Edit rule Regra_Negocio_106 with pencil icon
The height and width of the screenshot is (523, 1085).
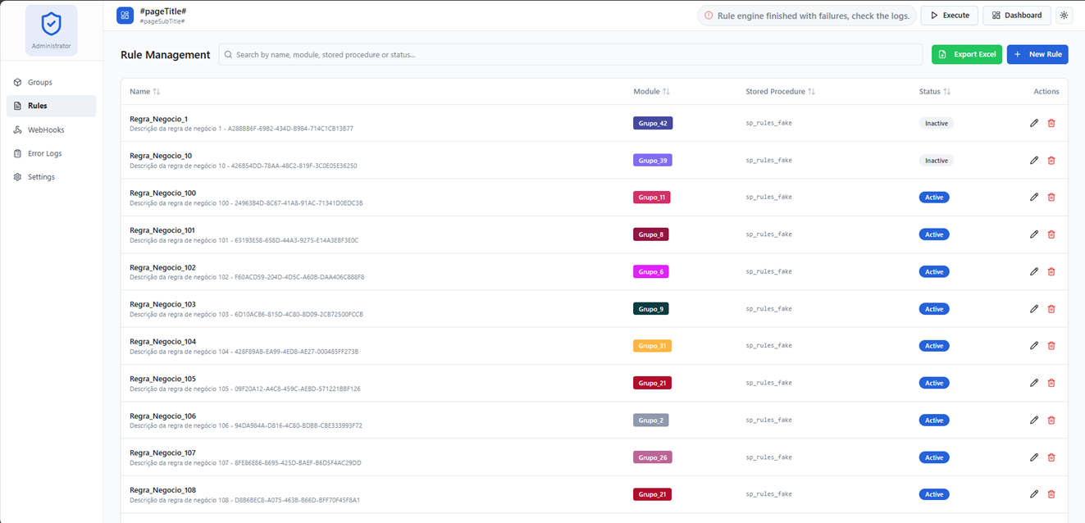tap(1034, 420)
